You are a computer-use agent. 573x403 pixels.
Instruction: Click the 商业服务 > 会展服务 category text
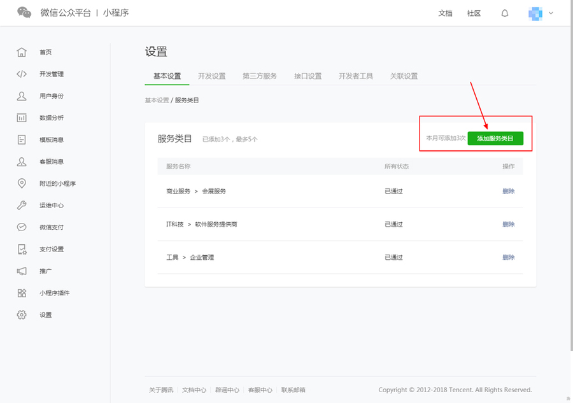tap(196, 192)
